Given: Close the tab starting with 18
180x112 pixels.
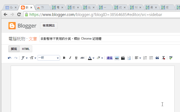Looking at the screenshot, I should coord(140,8).
